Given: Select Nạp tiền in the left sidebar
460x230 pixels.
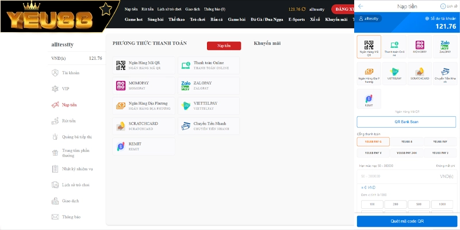Looking at the screenshot, I should tap(64, 105).
